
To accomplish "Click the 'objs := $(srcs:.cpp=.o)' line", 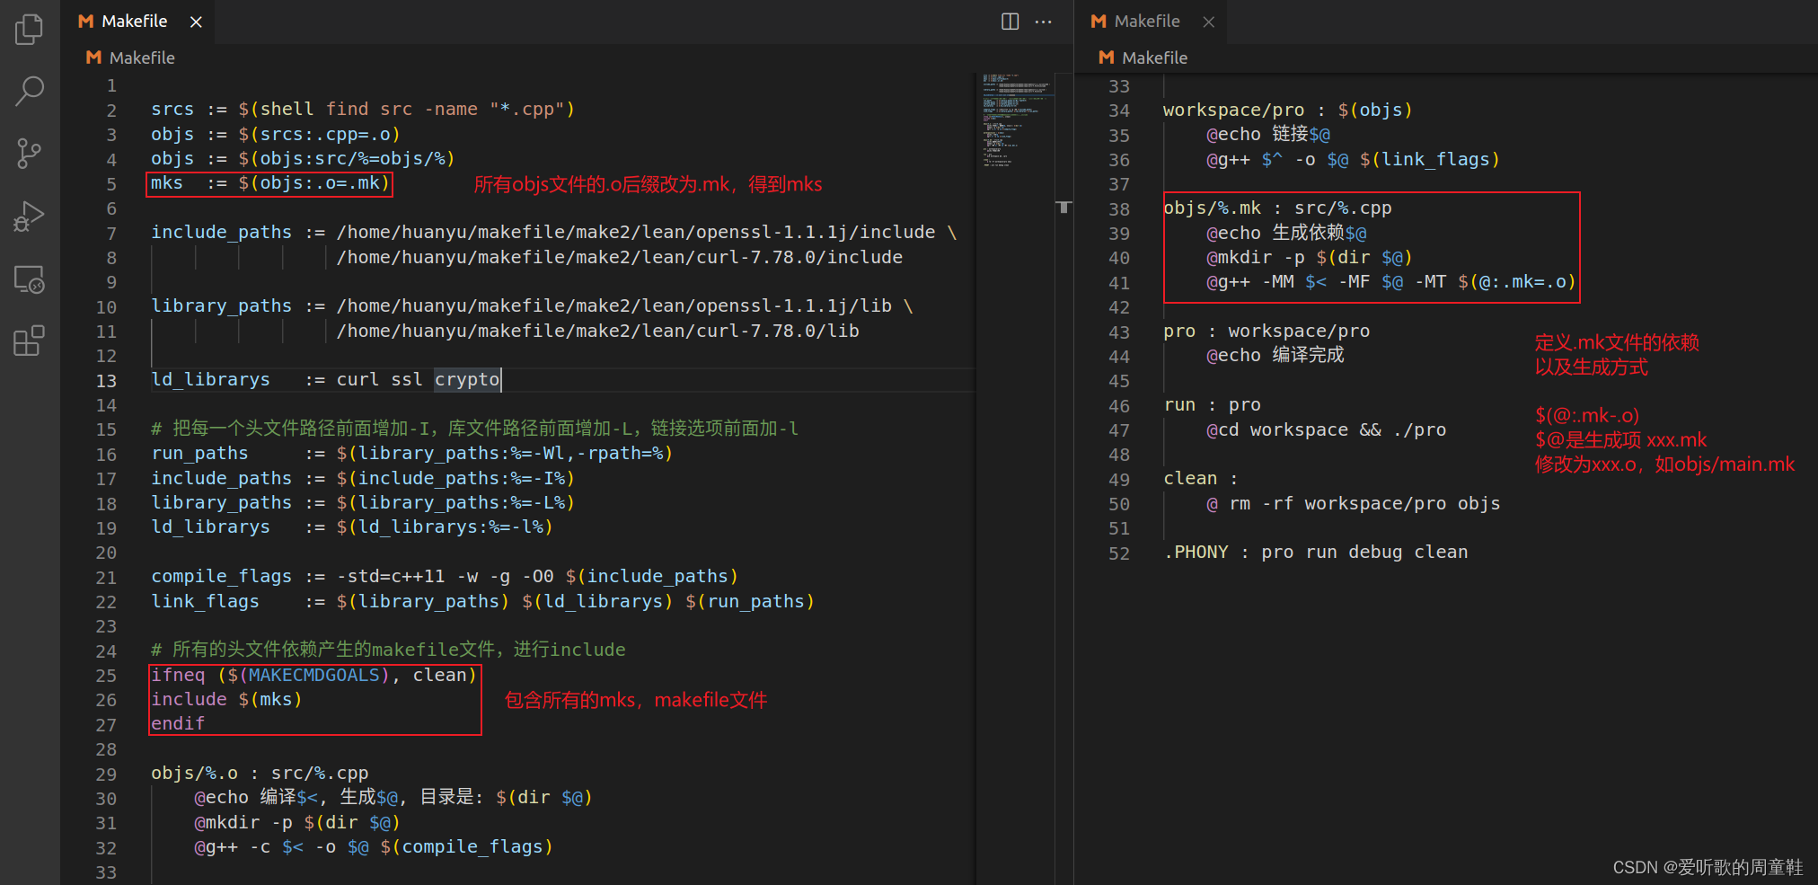I will [x=275, y=135].
